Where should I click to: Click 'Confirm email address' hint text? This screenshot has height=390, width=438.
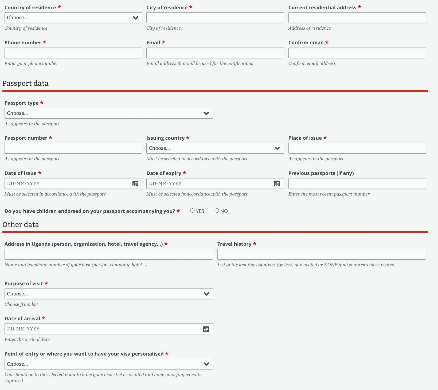click(312, 63)
